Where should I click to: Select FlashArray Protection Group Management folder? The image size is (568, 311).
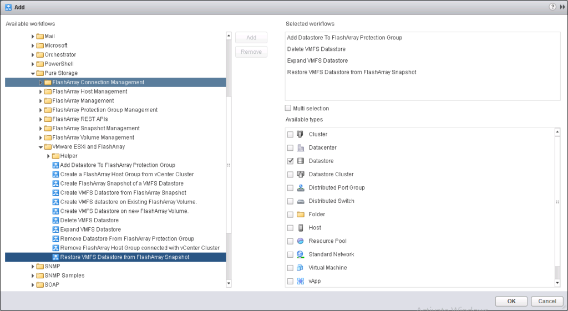pos(105,110)
